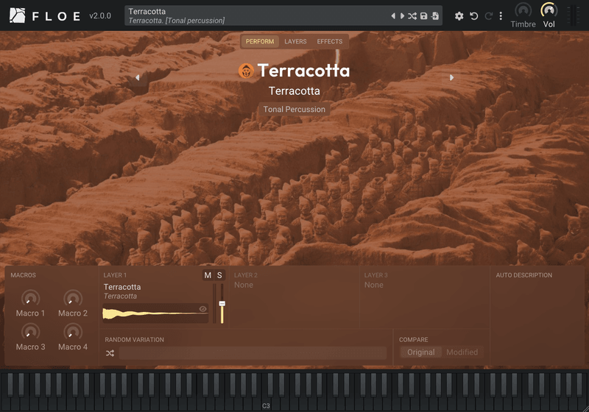Undo the last change

[474, 15]
